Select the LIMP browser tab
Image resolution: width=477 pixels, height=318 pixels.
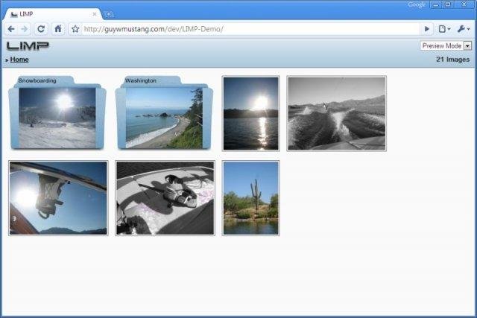[51, 14]
